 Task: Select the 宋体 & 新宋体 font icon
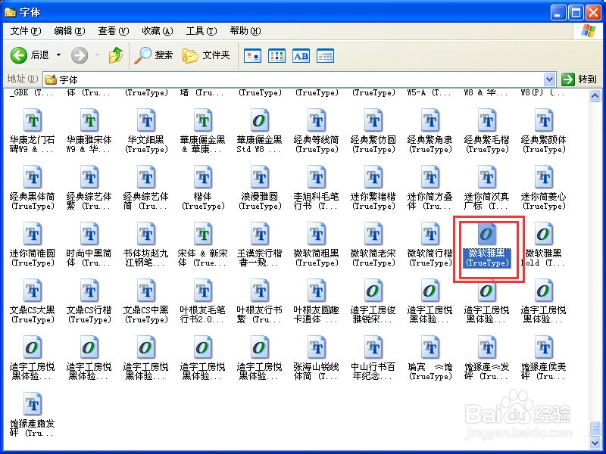pos(203,234)
